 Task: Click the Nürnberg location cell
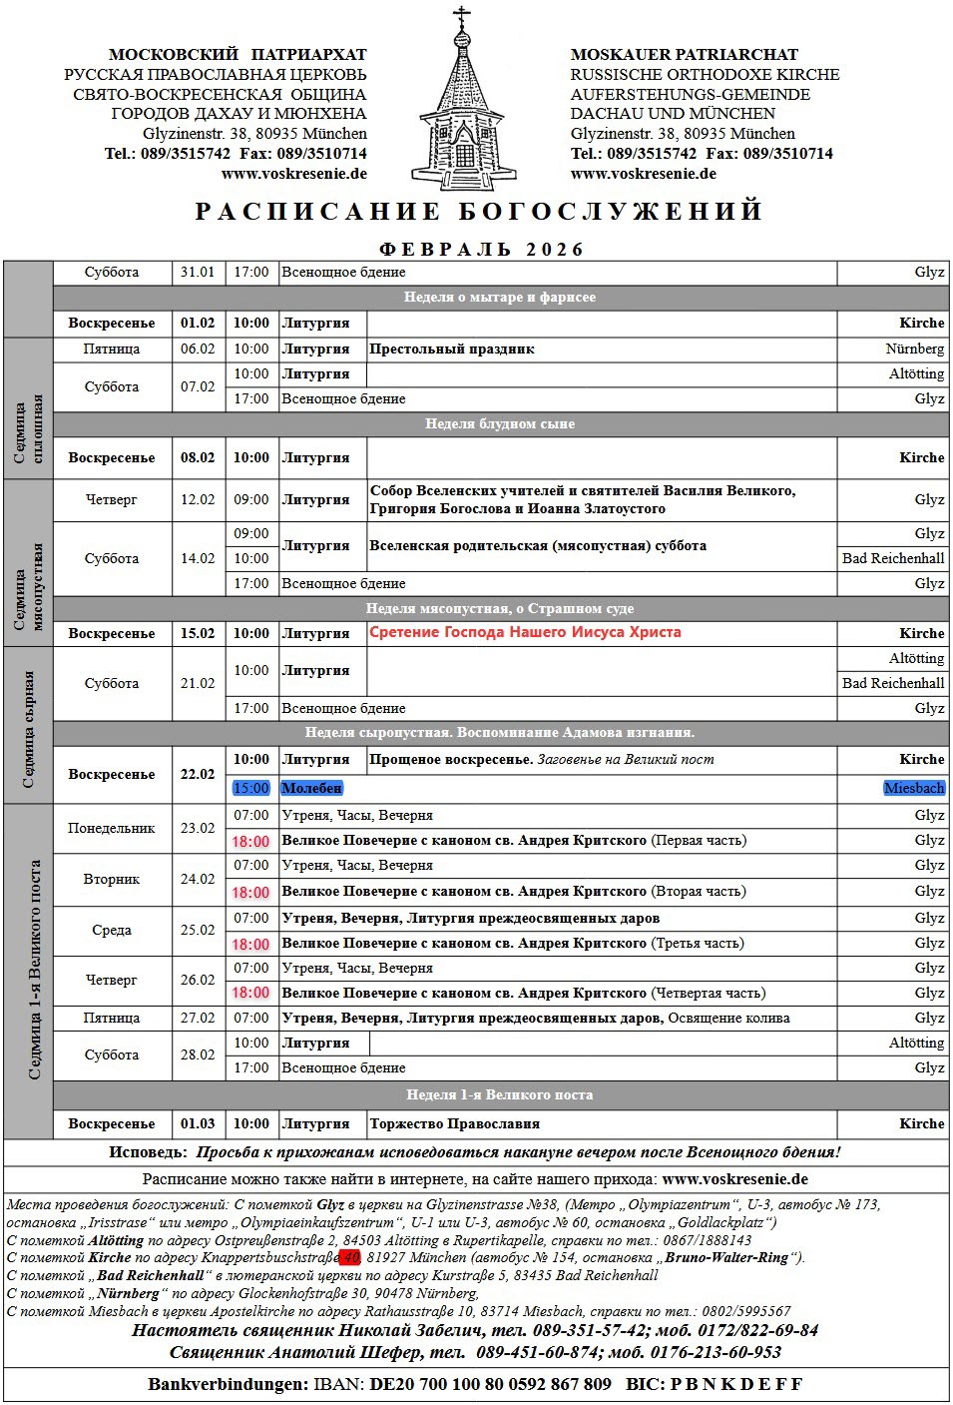tap(914, 350)
